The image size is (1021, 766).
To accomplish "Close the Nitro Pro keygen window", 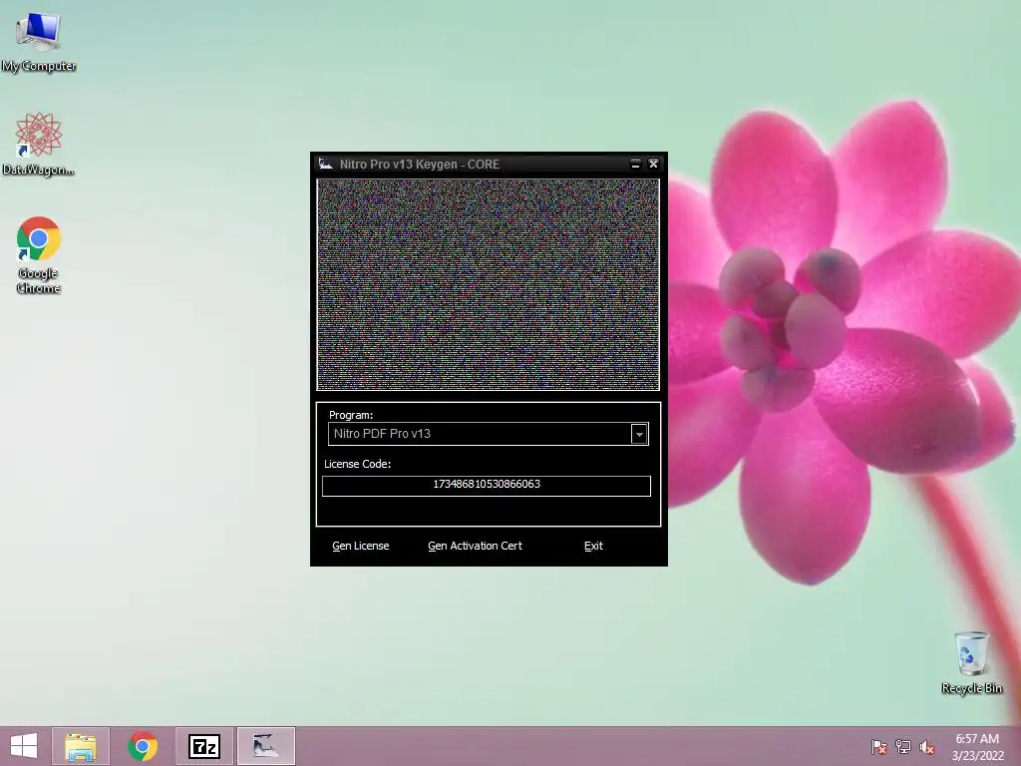I will coord(653,164).
